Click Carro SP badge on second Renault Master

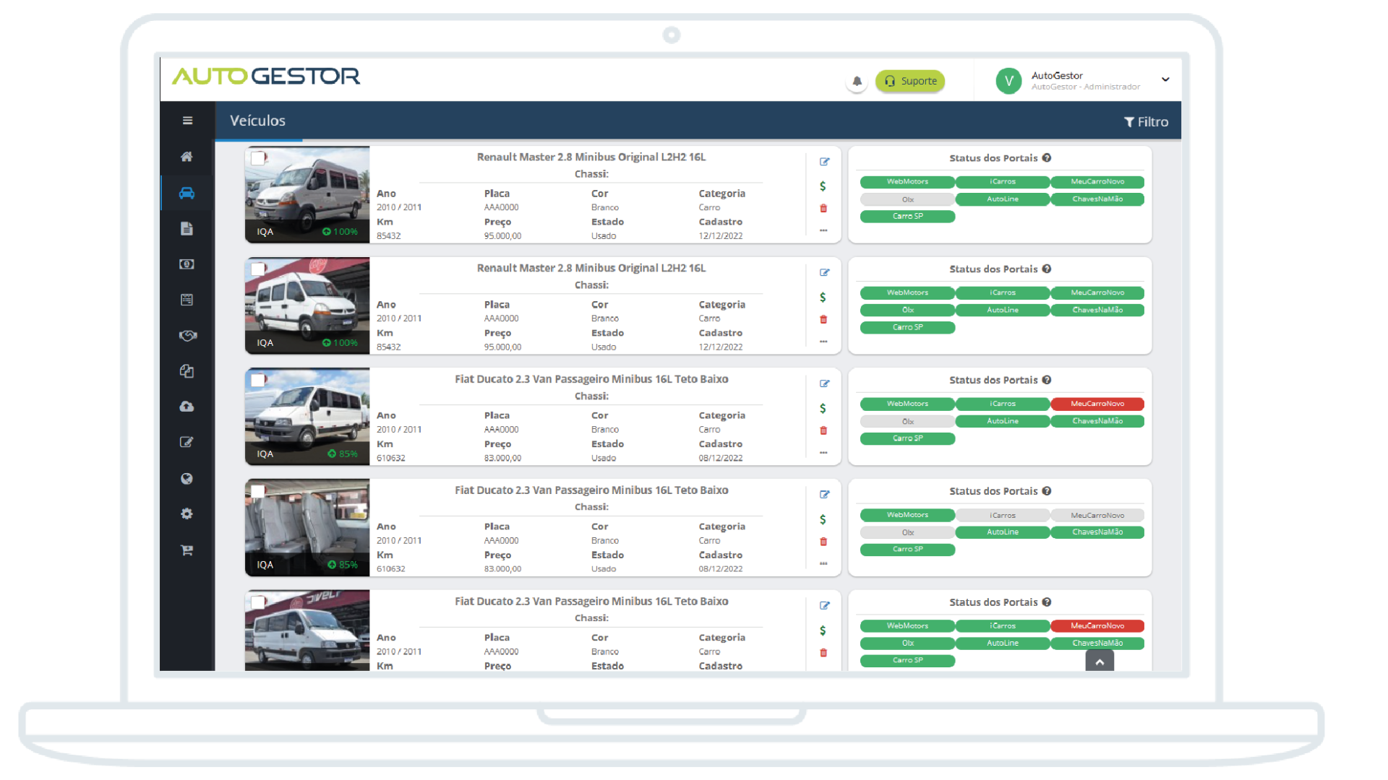click(x=907, y=328)
